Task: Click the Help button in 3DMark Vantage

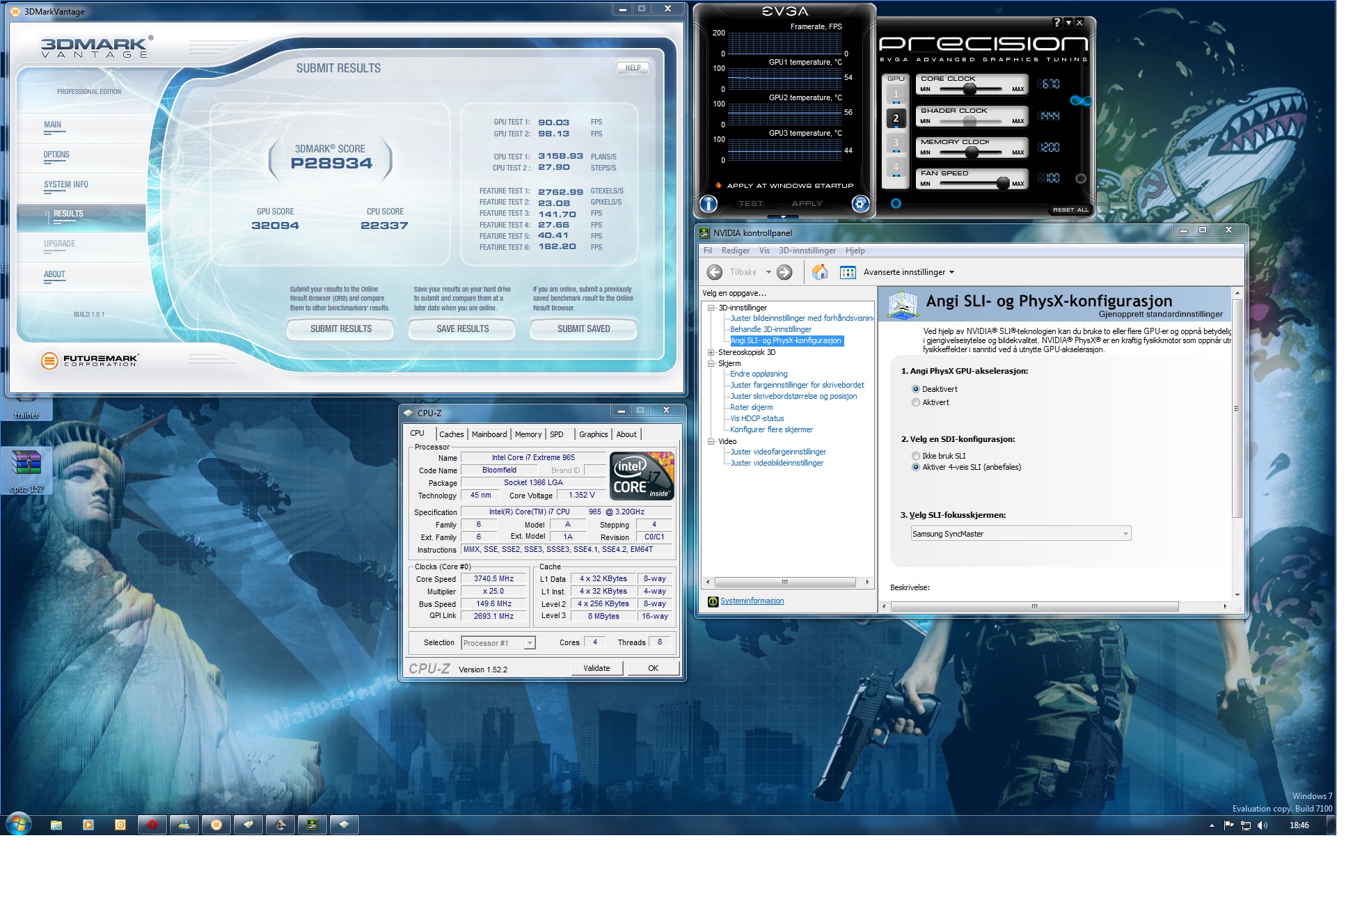Action: pos(633,68)
